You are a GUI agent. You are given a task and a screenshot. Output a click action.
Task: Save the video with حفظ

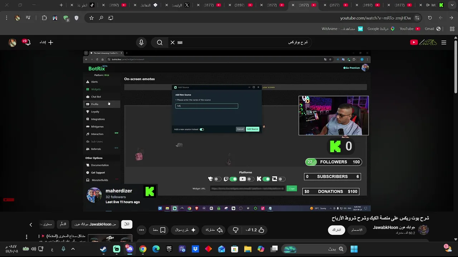(159, 230)
